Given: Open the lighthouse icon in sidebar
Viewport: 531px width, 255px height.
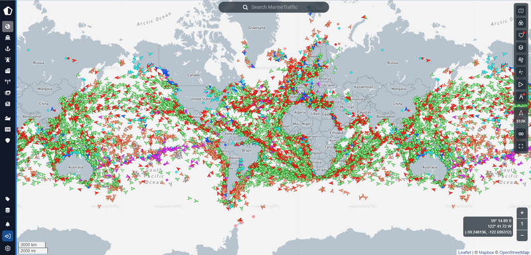Looking at the screenshot, I should tap(8, 60).
